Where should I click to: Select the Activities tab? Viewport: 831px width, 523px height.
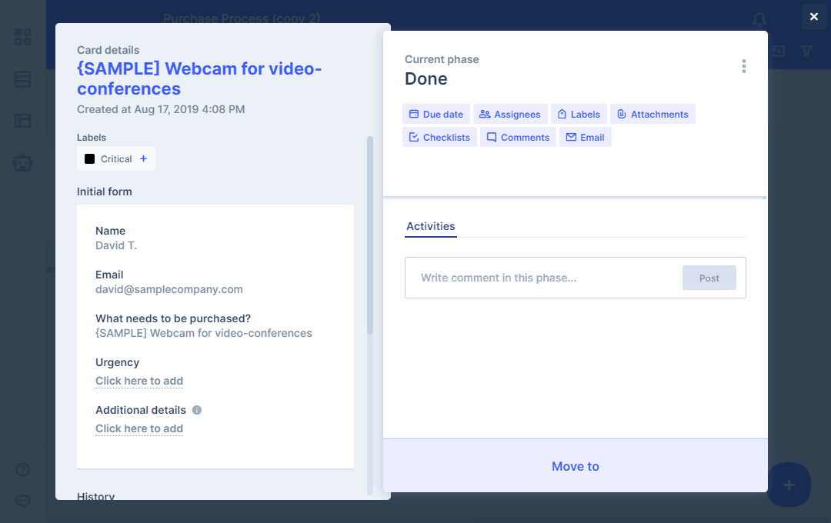tap(430, 226)
